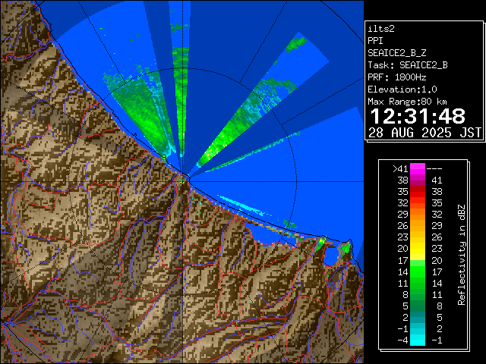Click the long green echo band northeast of radar
Viewport: 486px width, 364px height.
click(235, 129)
